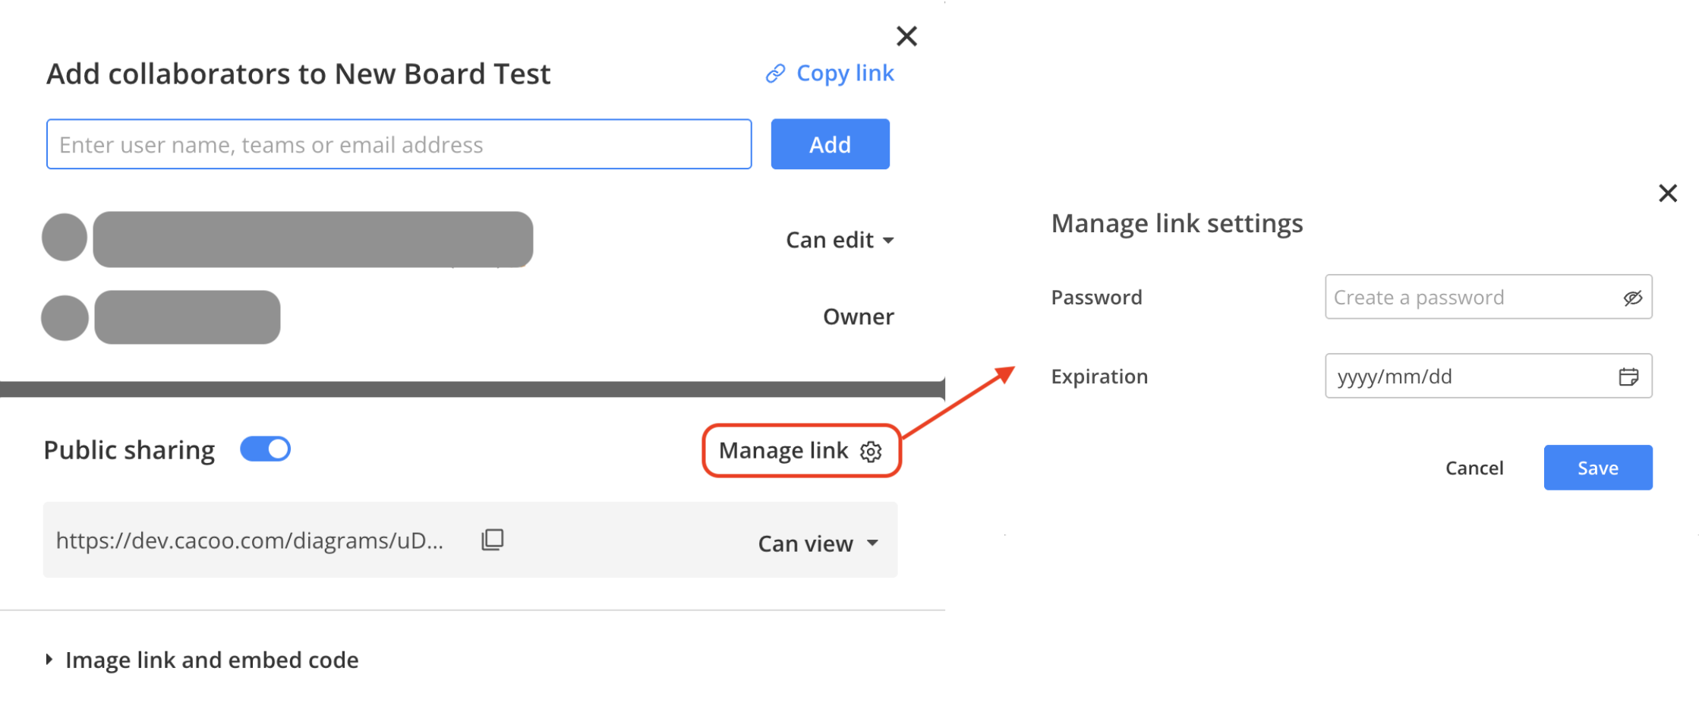
Task: Click the public sharing URL text
Action: coord(250,540)
